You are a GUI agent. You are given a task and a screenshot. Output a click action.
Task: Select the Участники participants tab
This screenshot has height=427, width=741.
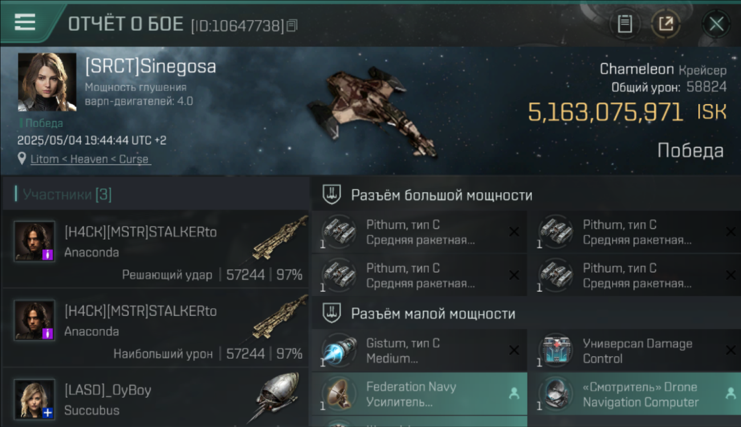tap(67, 195)
